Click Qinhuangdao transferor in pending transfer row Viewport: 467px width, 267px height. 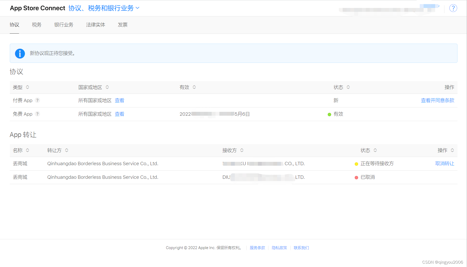[x=103, y=163]
